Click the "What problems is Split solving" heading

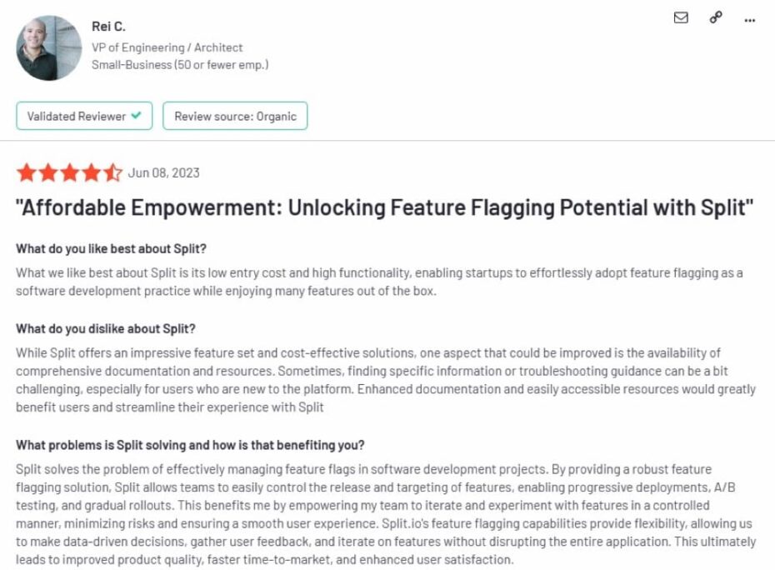tap(190, 445)
